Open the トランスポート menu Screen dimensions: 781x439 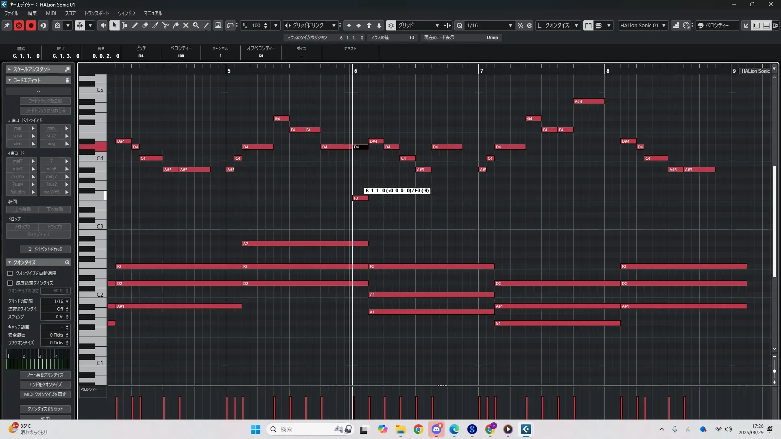point(96,13)
